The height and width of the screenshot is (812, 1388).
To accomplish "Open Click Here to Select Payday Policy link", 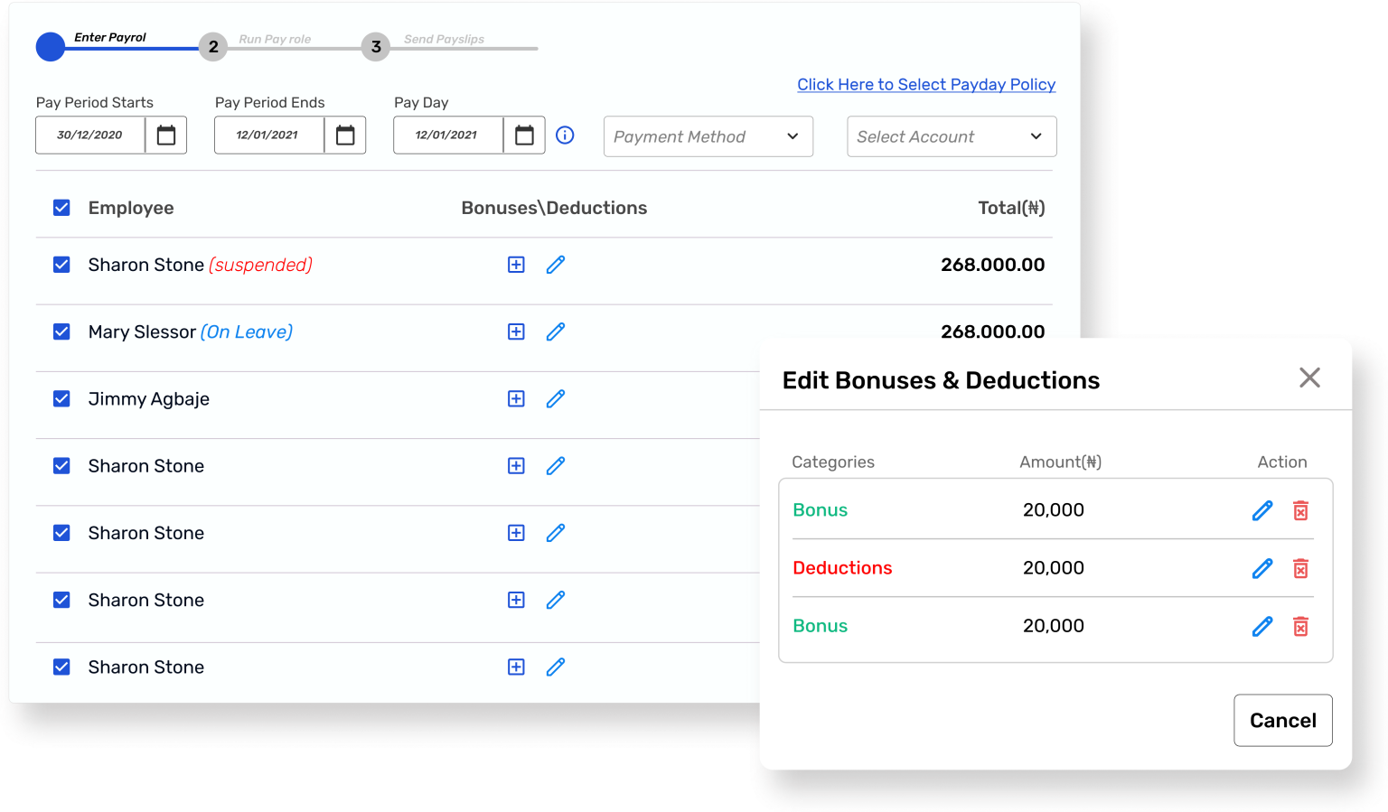I will pos(925,84).
